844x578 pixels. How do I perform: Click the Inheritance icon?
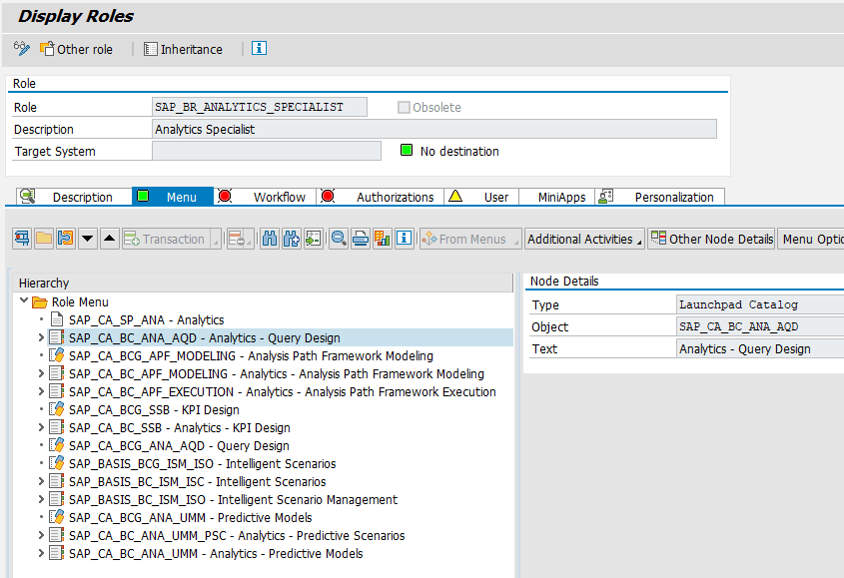pyautogui.click(x=184, y=48)
